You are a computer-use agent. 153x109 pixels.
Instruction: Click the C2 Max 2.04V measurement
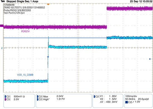(x=50, y=96)
